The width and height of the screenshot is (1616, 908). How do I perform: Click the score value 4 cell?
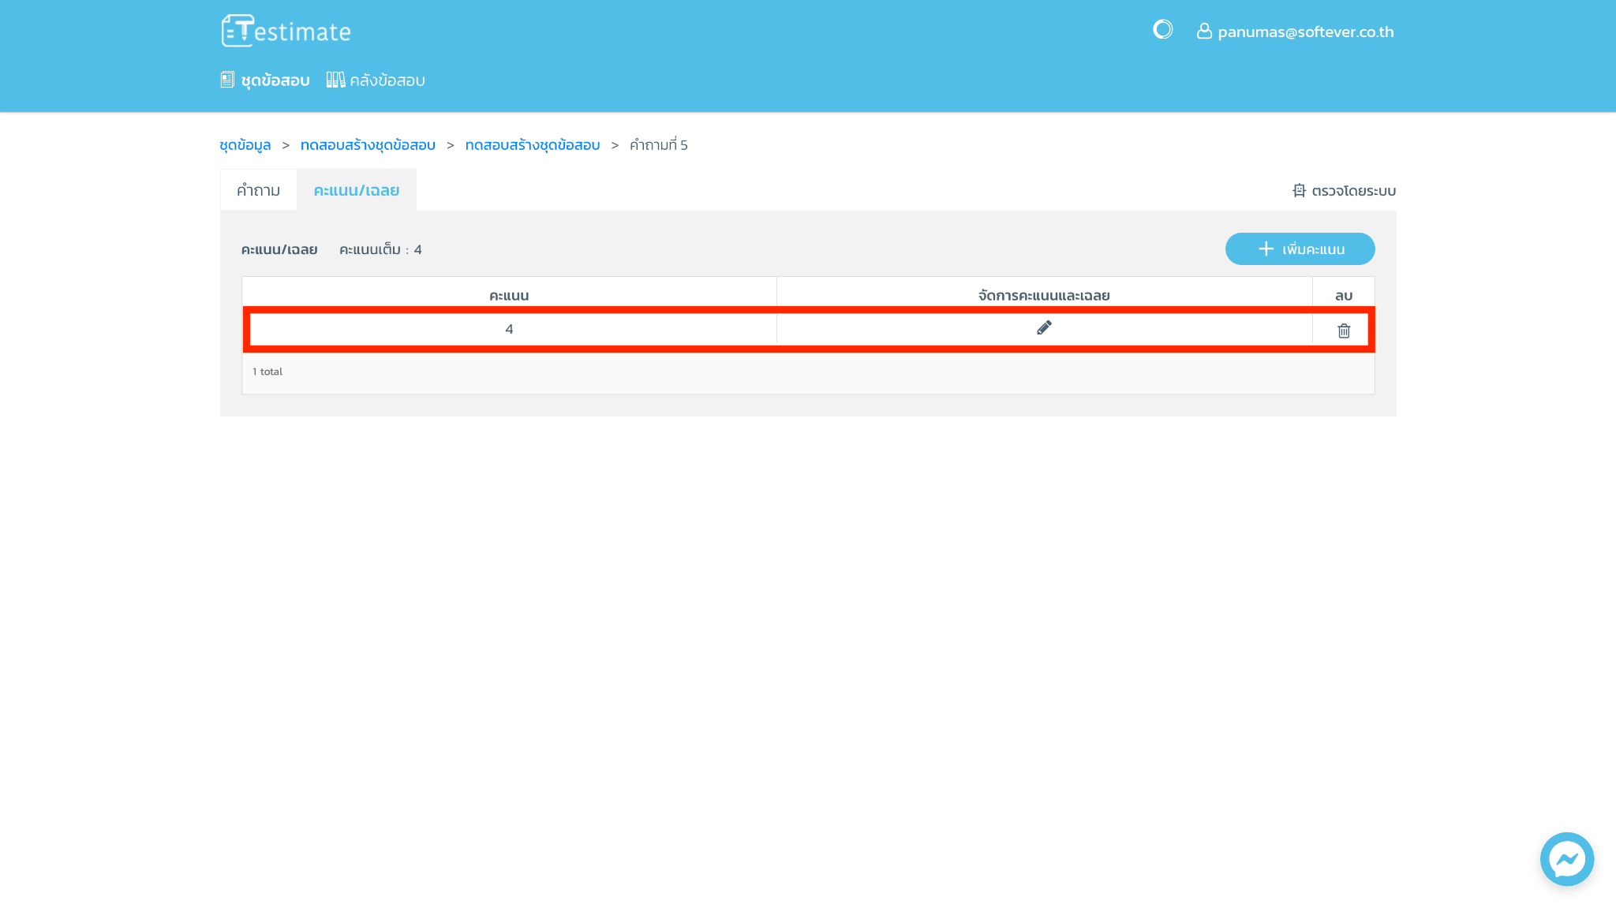pyautogui.click(x=509, y=329)
